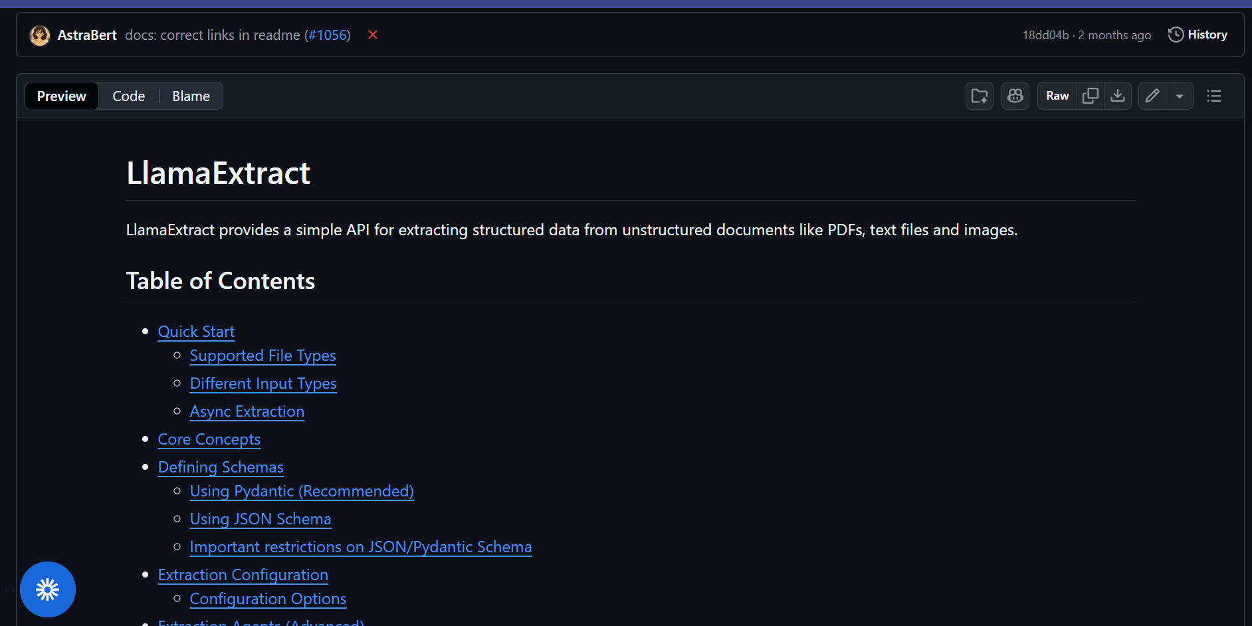This screenshot has width=1252, height=626.
Task: Click the pencil edit file icon
Action: click(1152, 96)
